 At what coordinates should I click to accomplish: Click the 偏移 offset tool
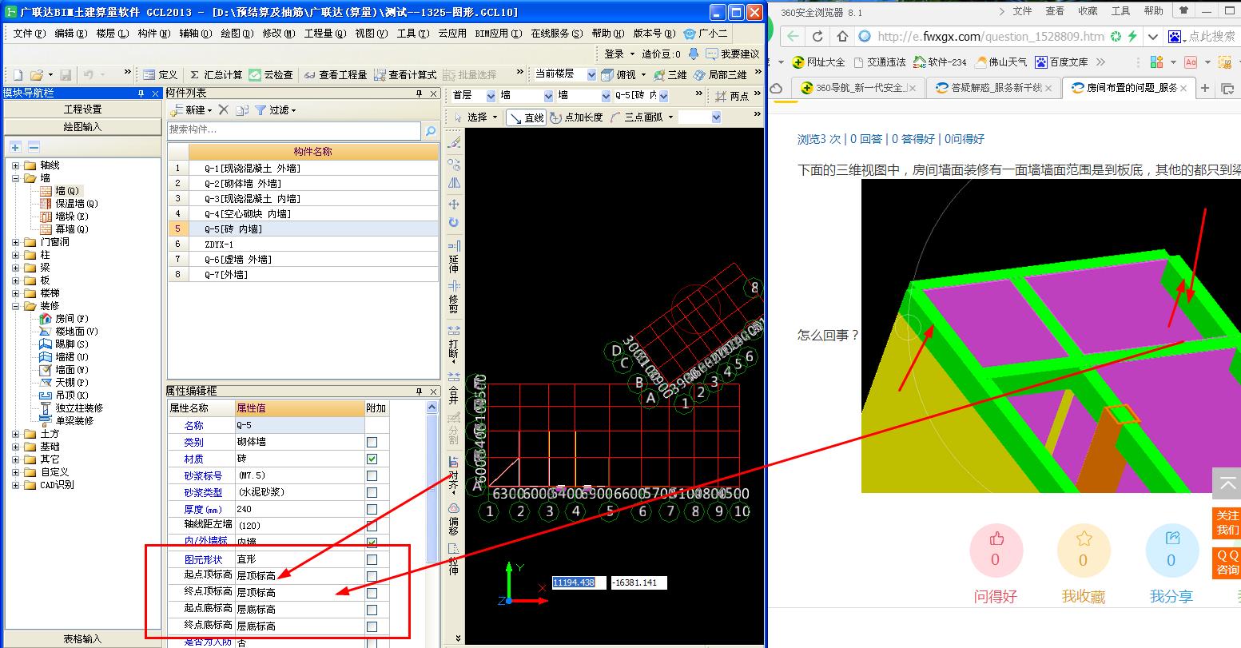454,519
